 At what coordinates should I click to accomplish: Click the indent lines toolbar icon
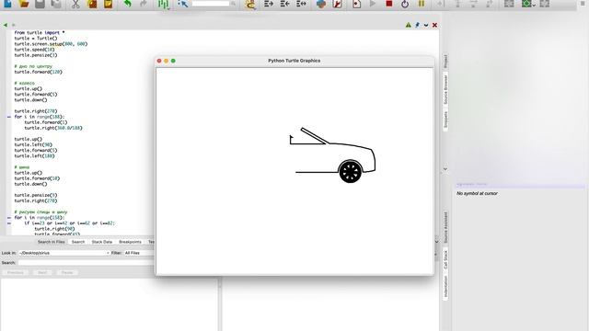(x=268, y=4)
